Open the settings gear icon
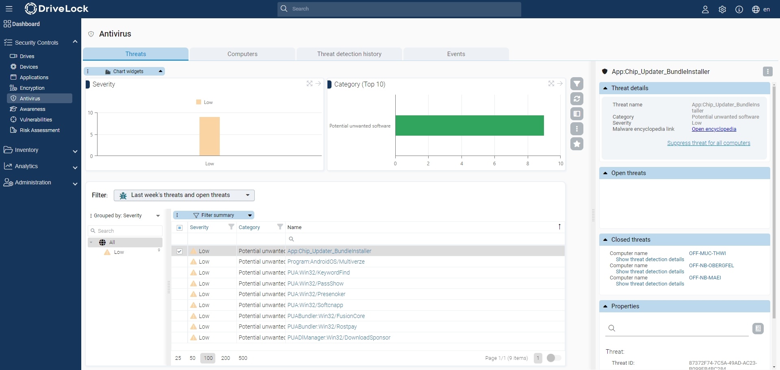Screen dimensions: 780x370 point(722,9)
